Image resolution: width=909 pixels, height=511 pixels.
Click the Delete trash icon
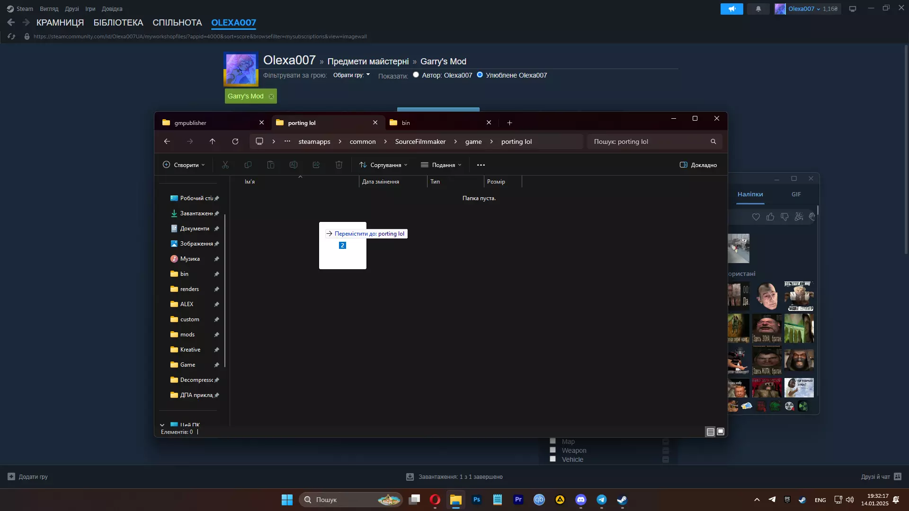click(339, 165)
